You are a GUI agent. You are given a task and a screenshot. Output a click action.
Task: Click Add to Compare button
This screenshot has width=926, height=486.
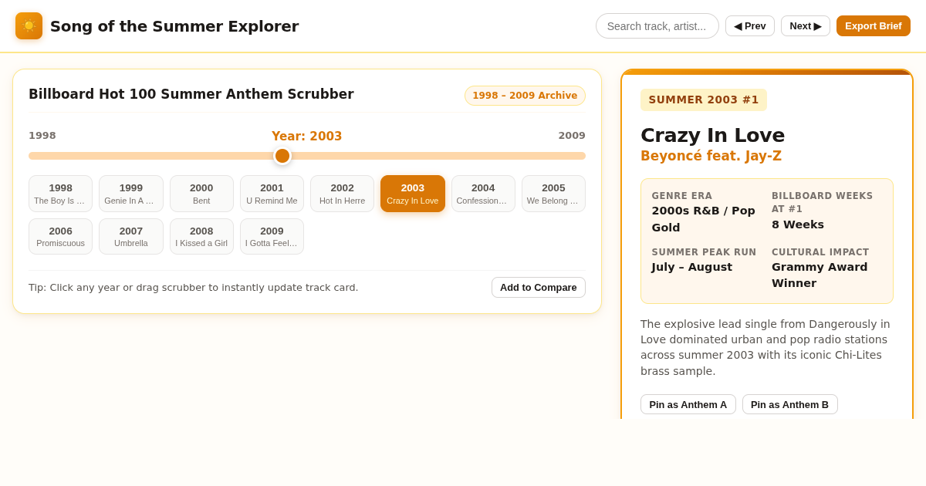click(539, 288)
